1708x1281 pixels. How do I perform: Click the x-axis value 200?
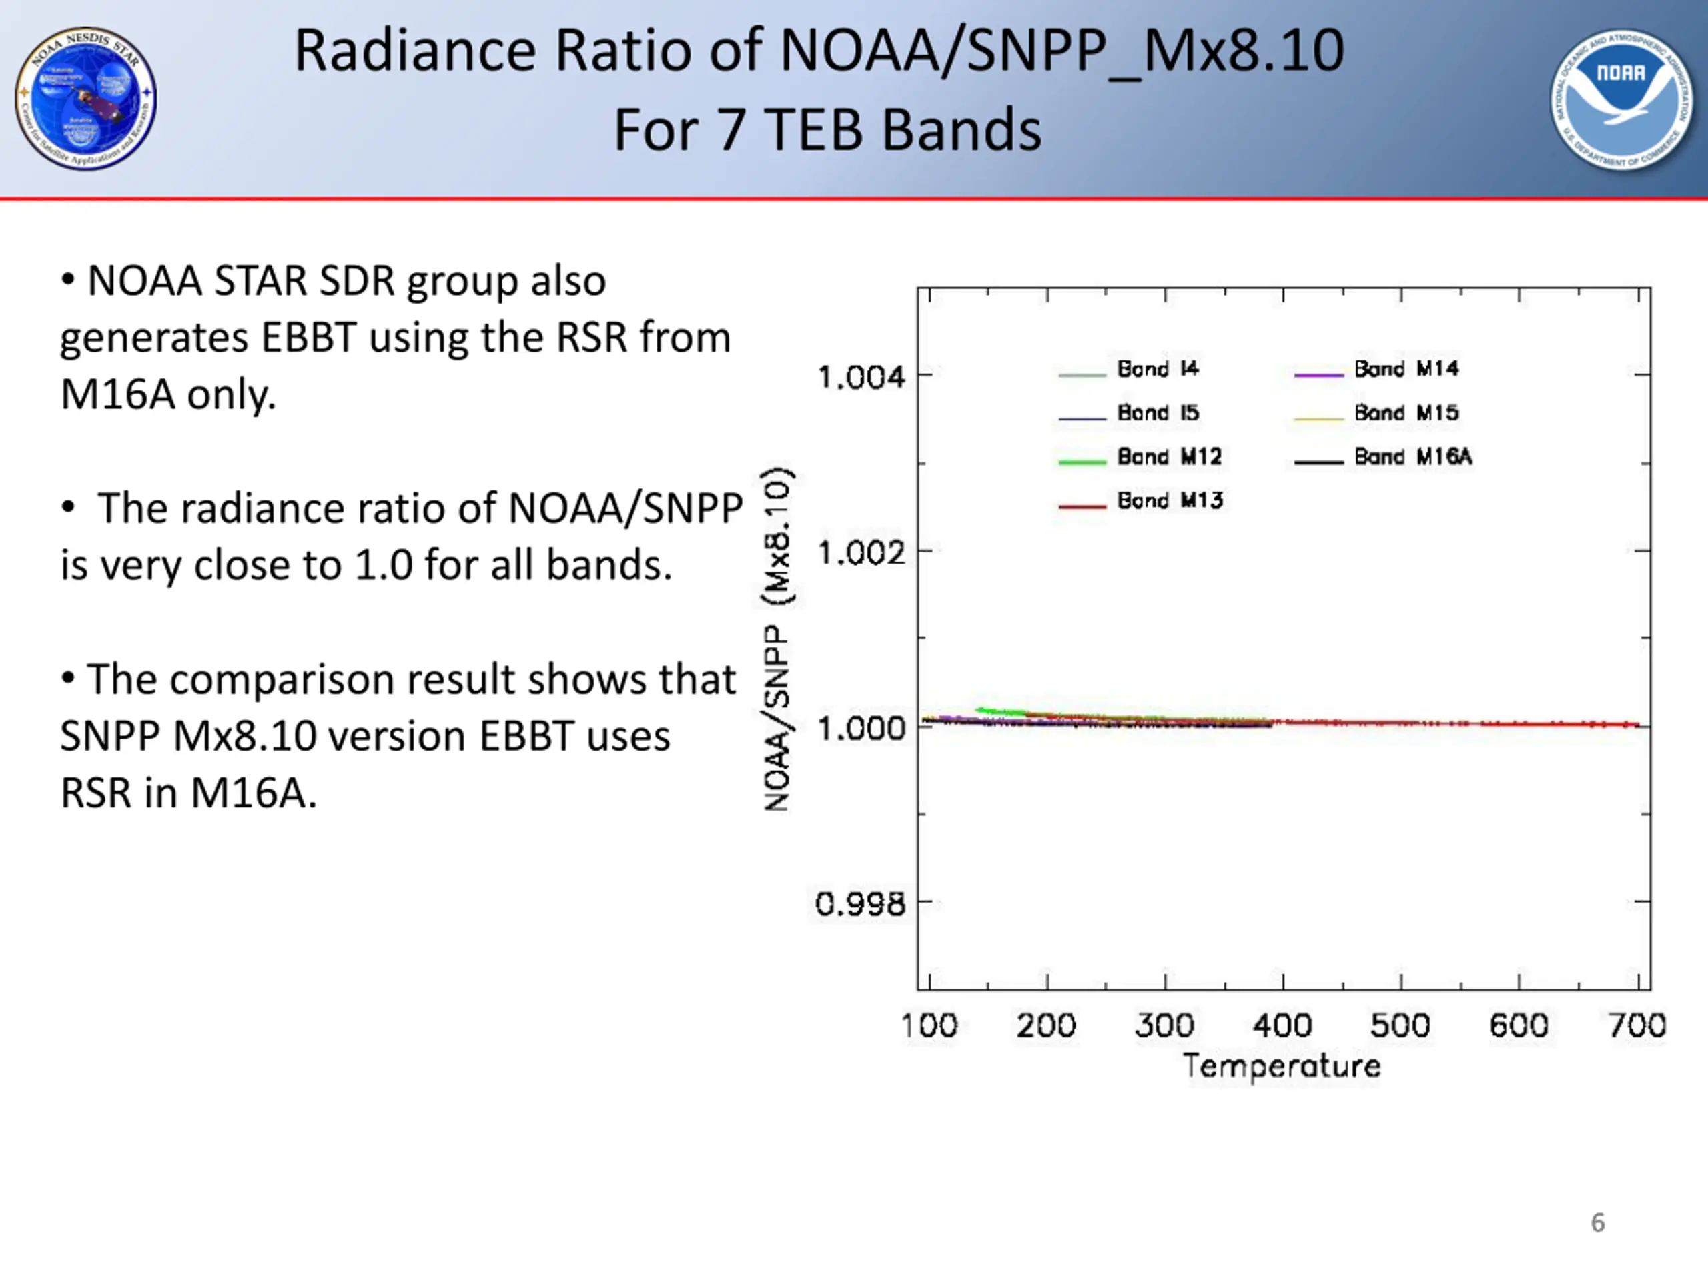tap(1046, 1026)
